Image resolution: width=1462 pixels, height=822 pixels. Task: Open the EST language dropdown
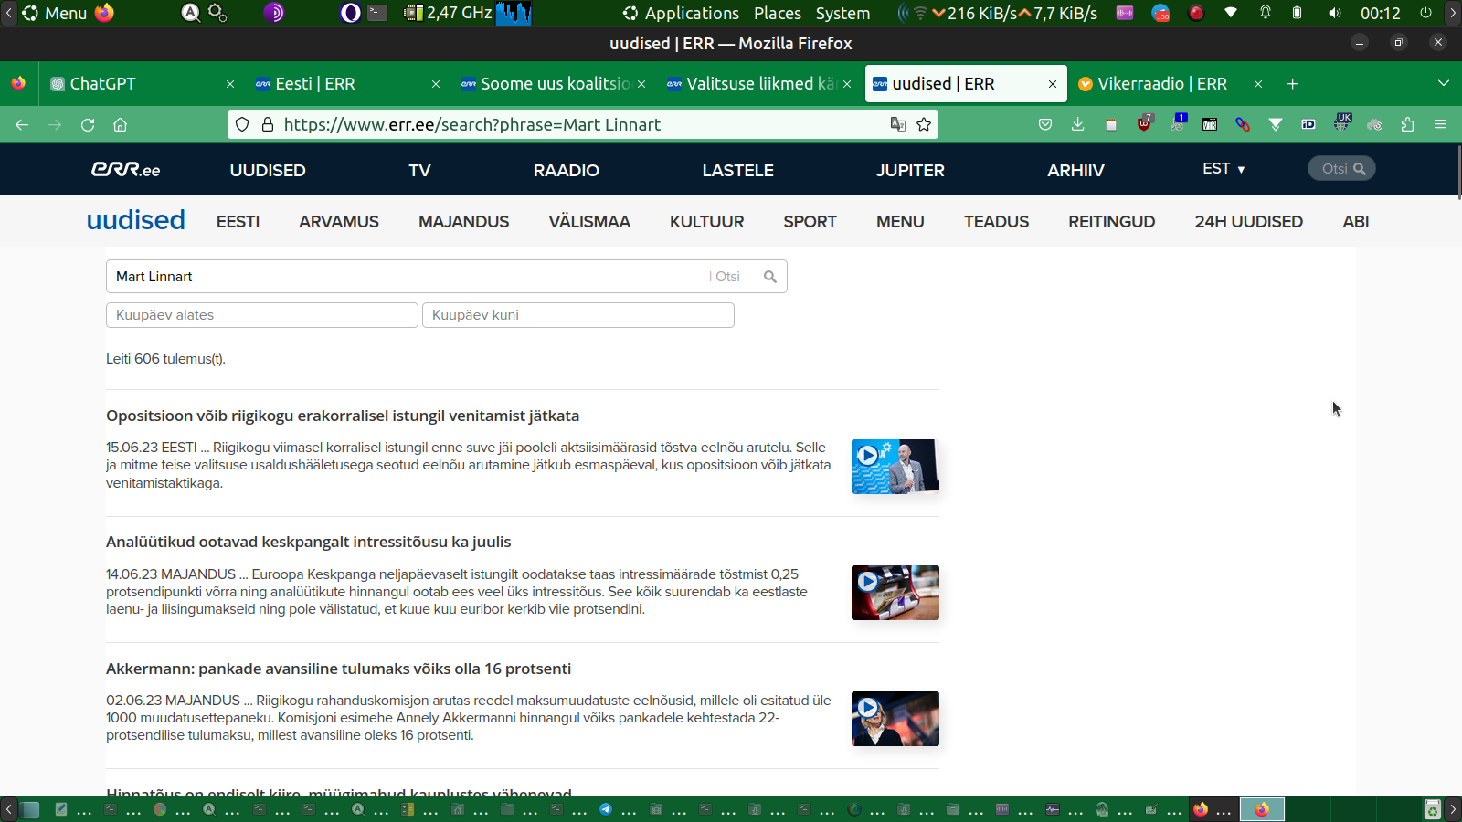point(1224,169)
